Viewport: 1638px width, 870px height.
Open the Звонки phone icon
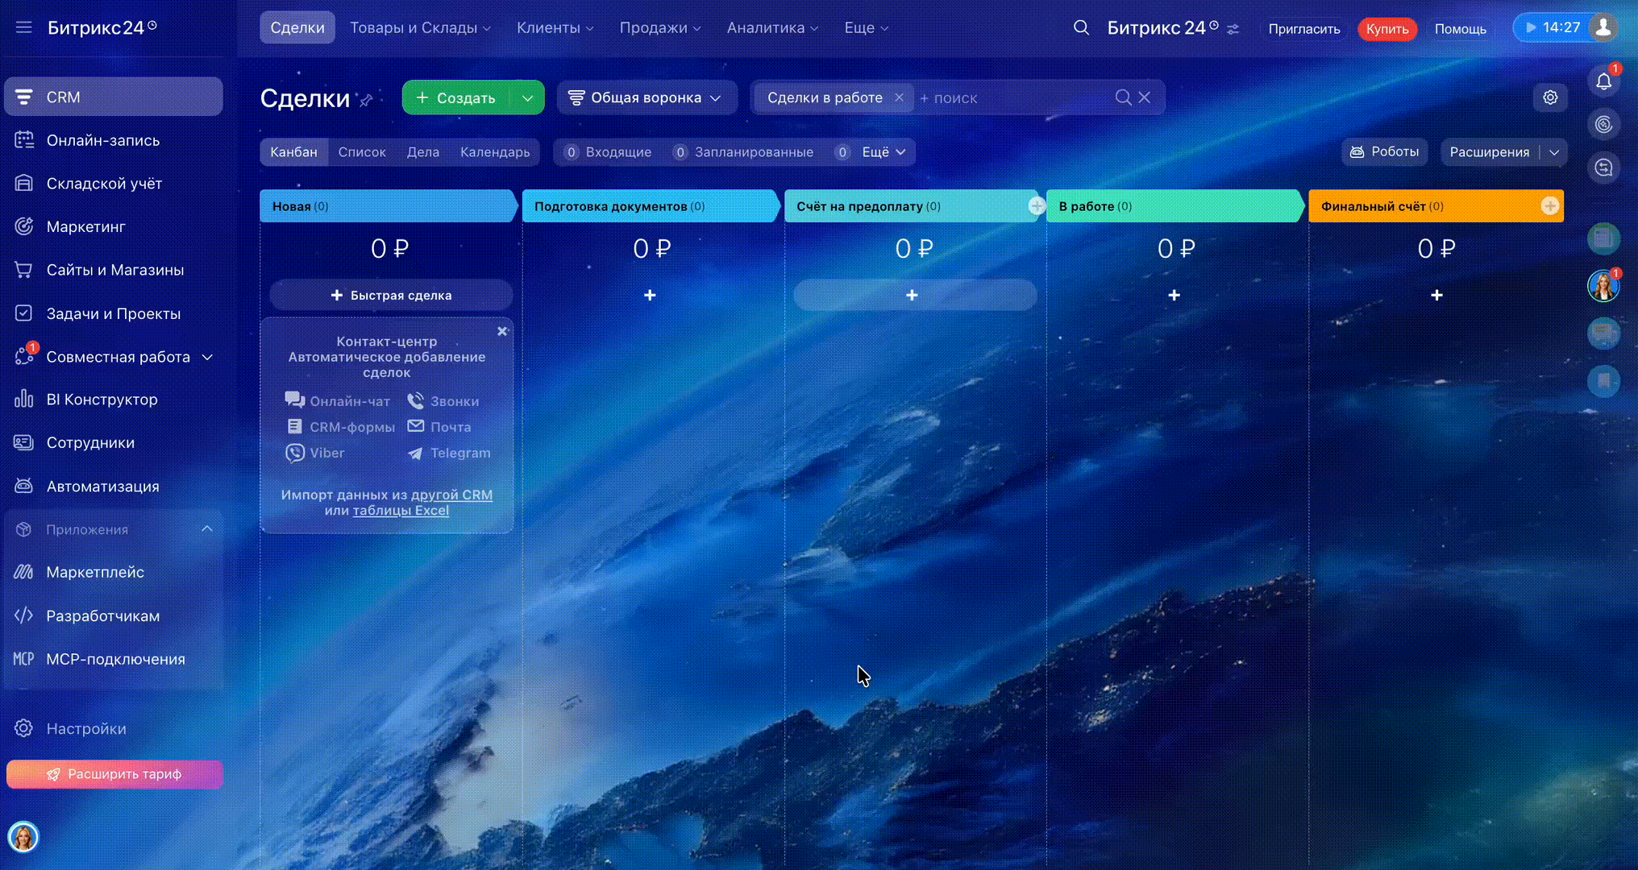(x=415, y=400)
